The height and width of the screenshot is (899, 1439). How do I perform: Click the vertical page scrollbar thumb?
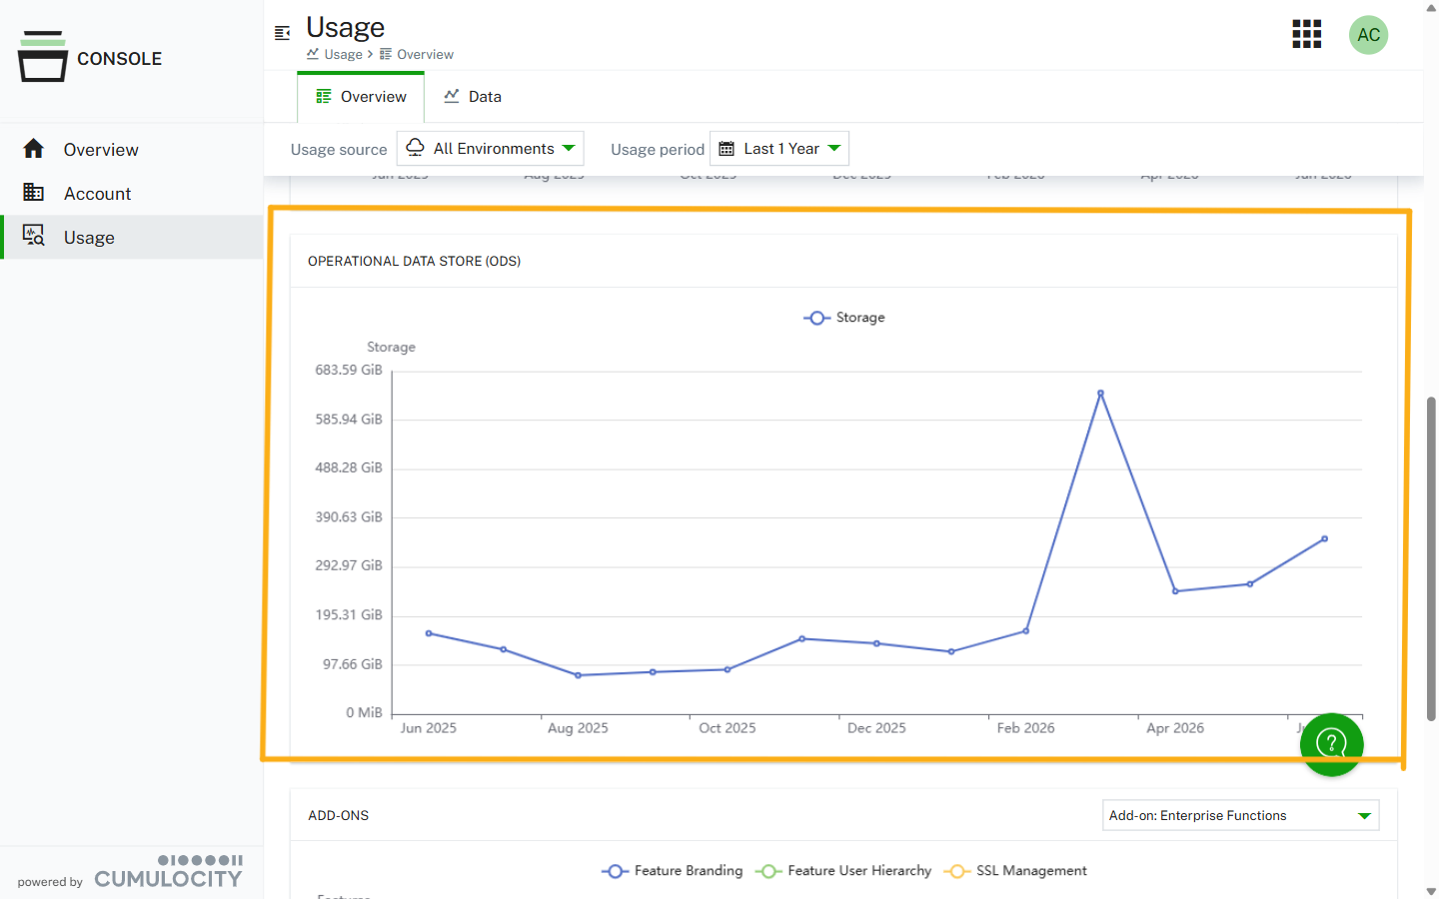tap(1431, 558)
